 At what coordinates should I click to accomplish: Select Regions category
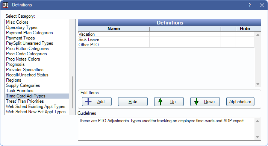point(37,80)
